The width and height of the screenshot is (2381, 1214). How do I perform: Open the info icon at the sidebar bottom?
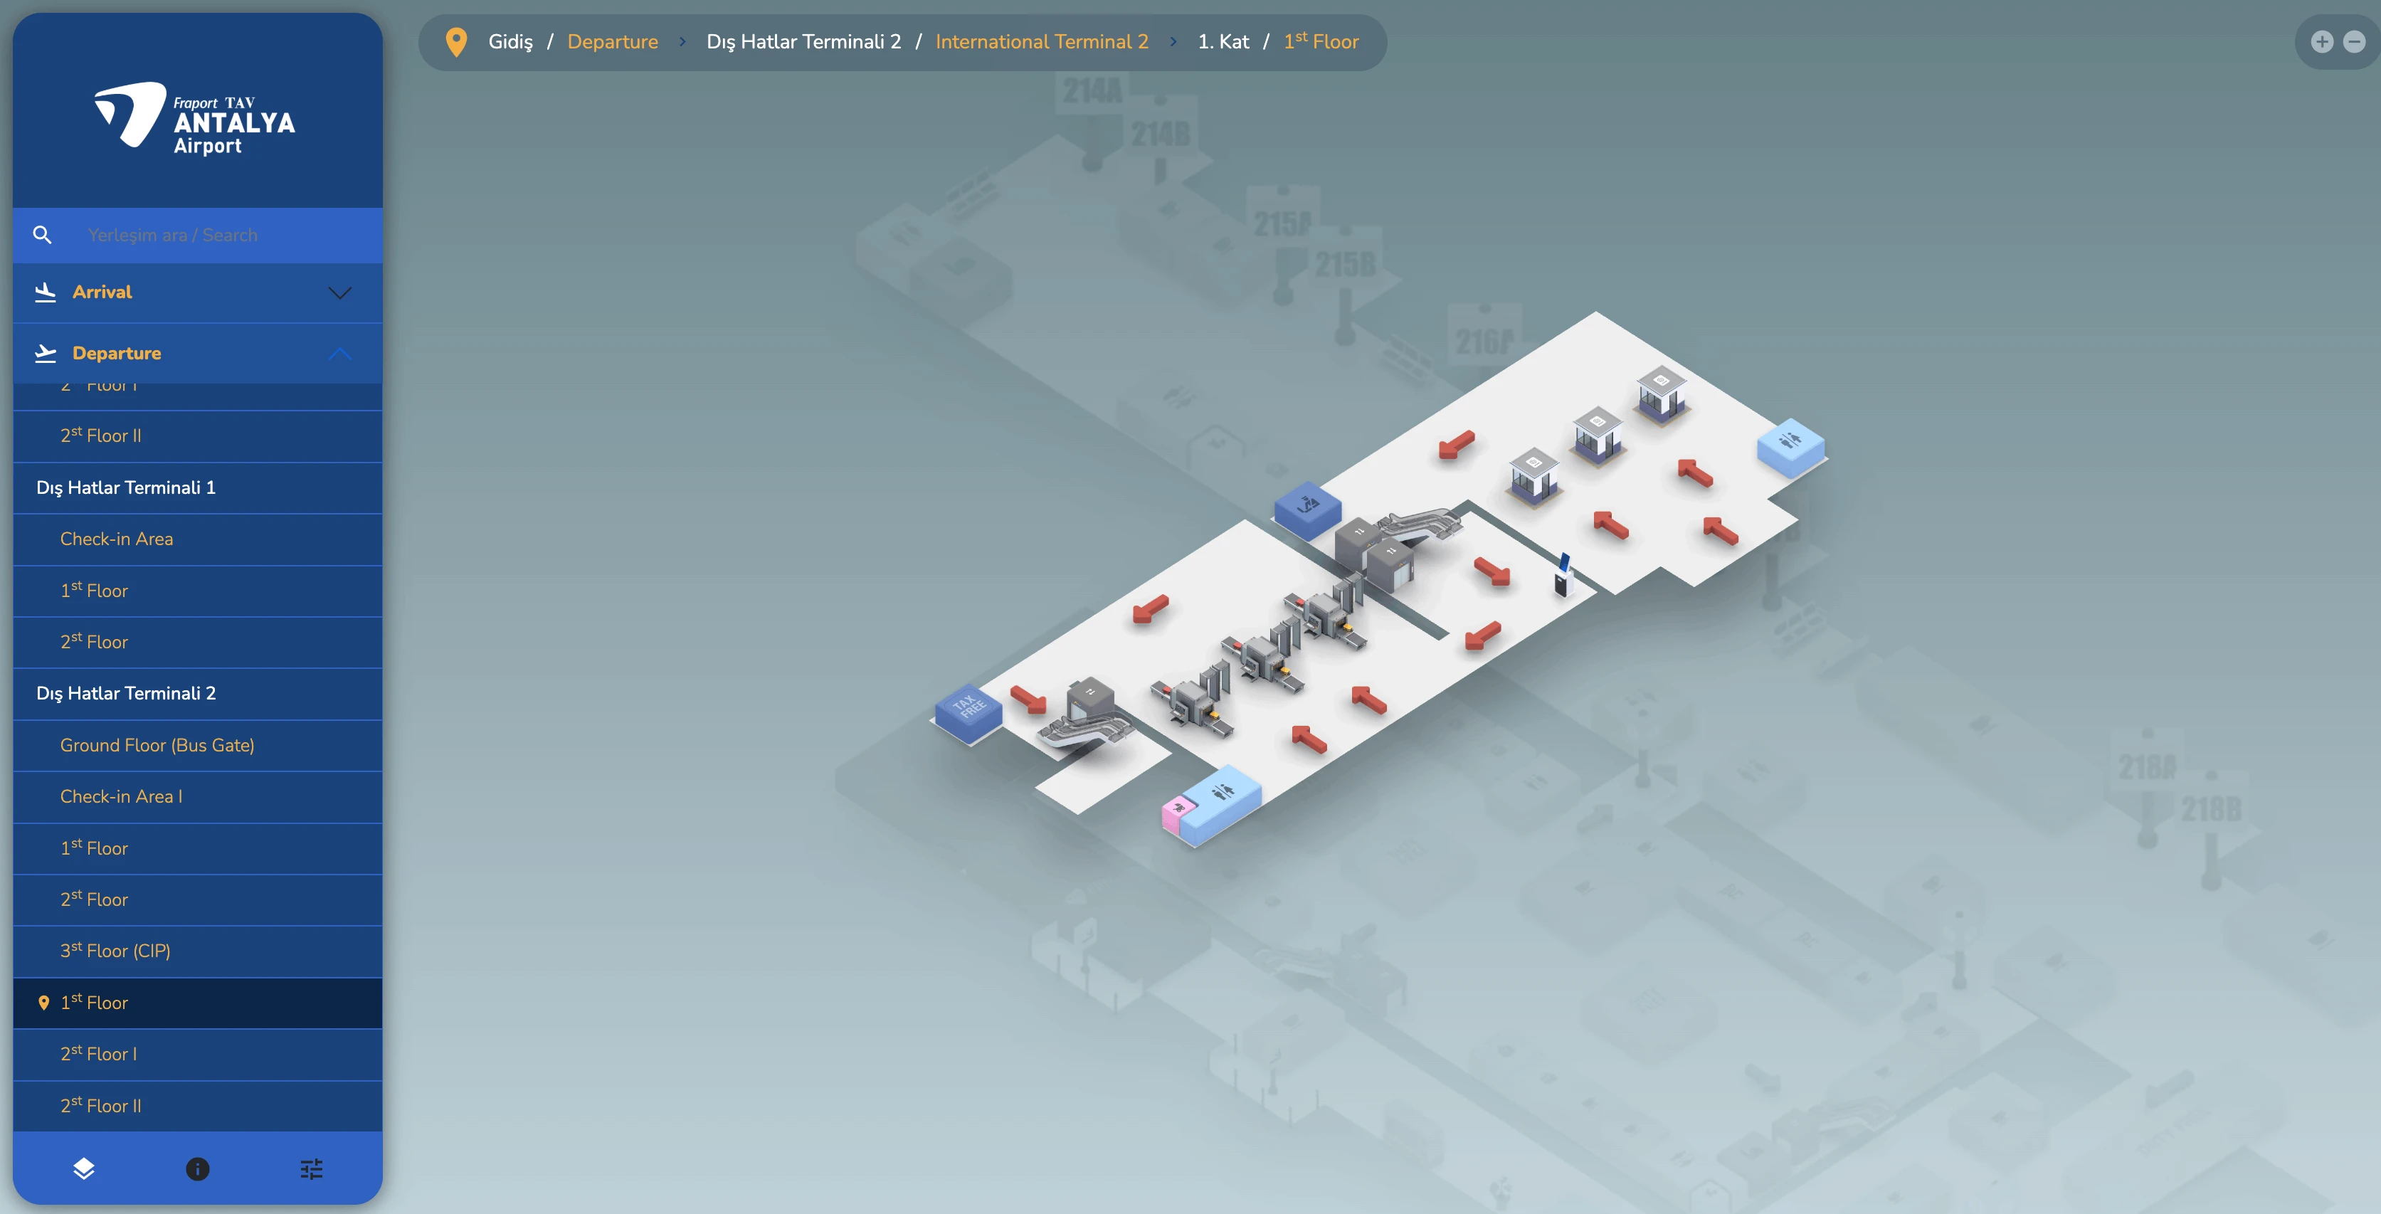pos(197,1168)
